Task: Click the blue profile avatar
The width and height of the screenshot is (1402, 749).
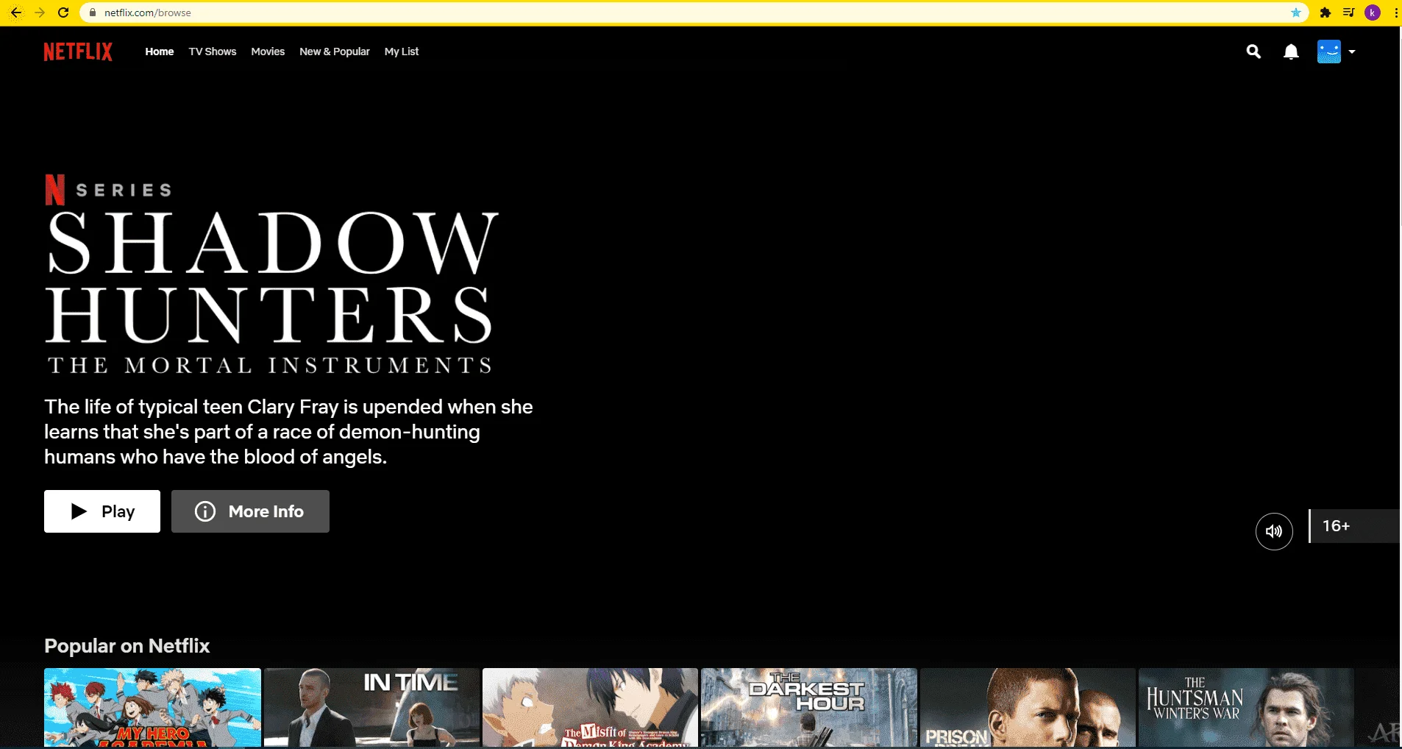Action: pyautogui.click(x=1329, y=52)
